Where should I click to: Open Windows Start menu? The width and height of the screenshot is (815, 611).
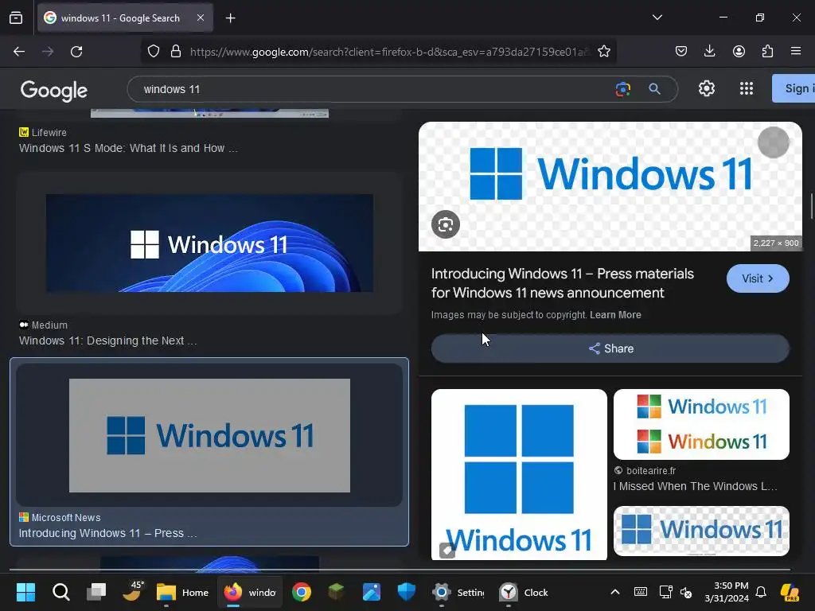click(x=25, y=592)
